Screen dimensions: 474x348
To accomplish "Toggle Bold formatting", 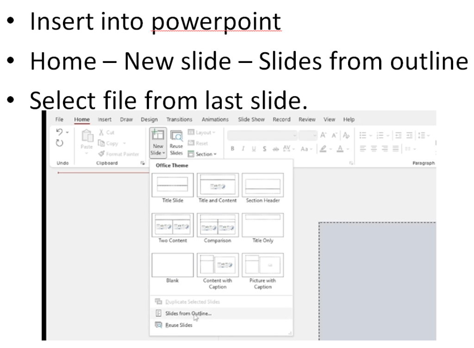I will [232, 149].
